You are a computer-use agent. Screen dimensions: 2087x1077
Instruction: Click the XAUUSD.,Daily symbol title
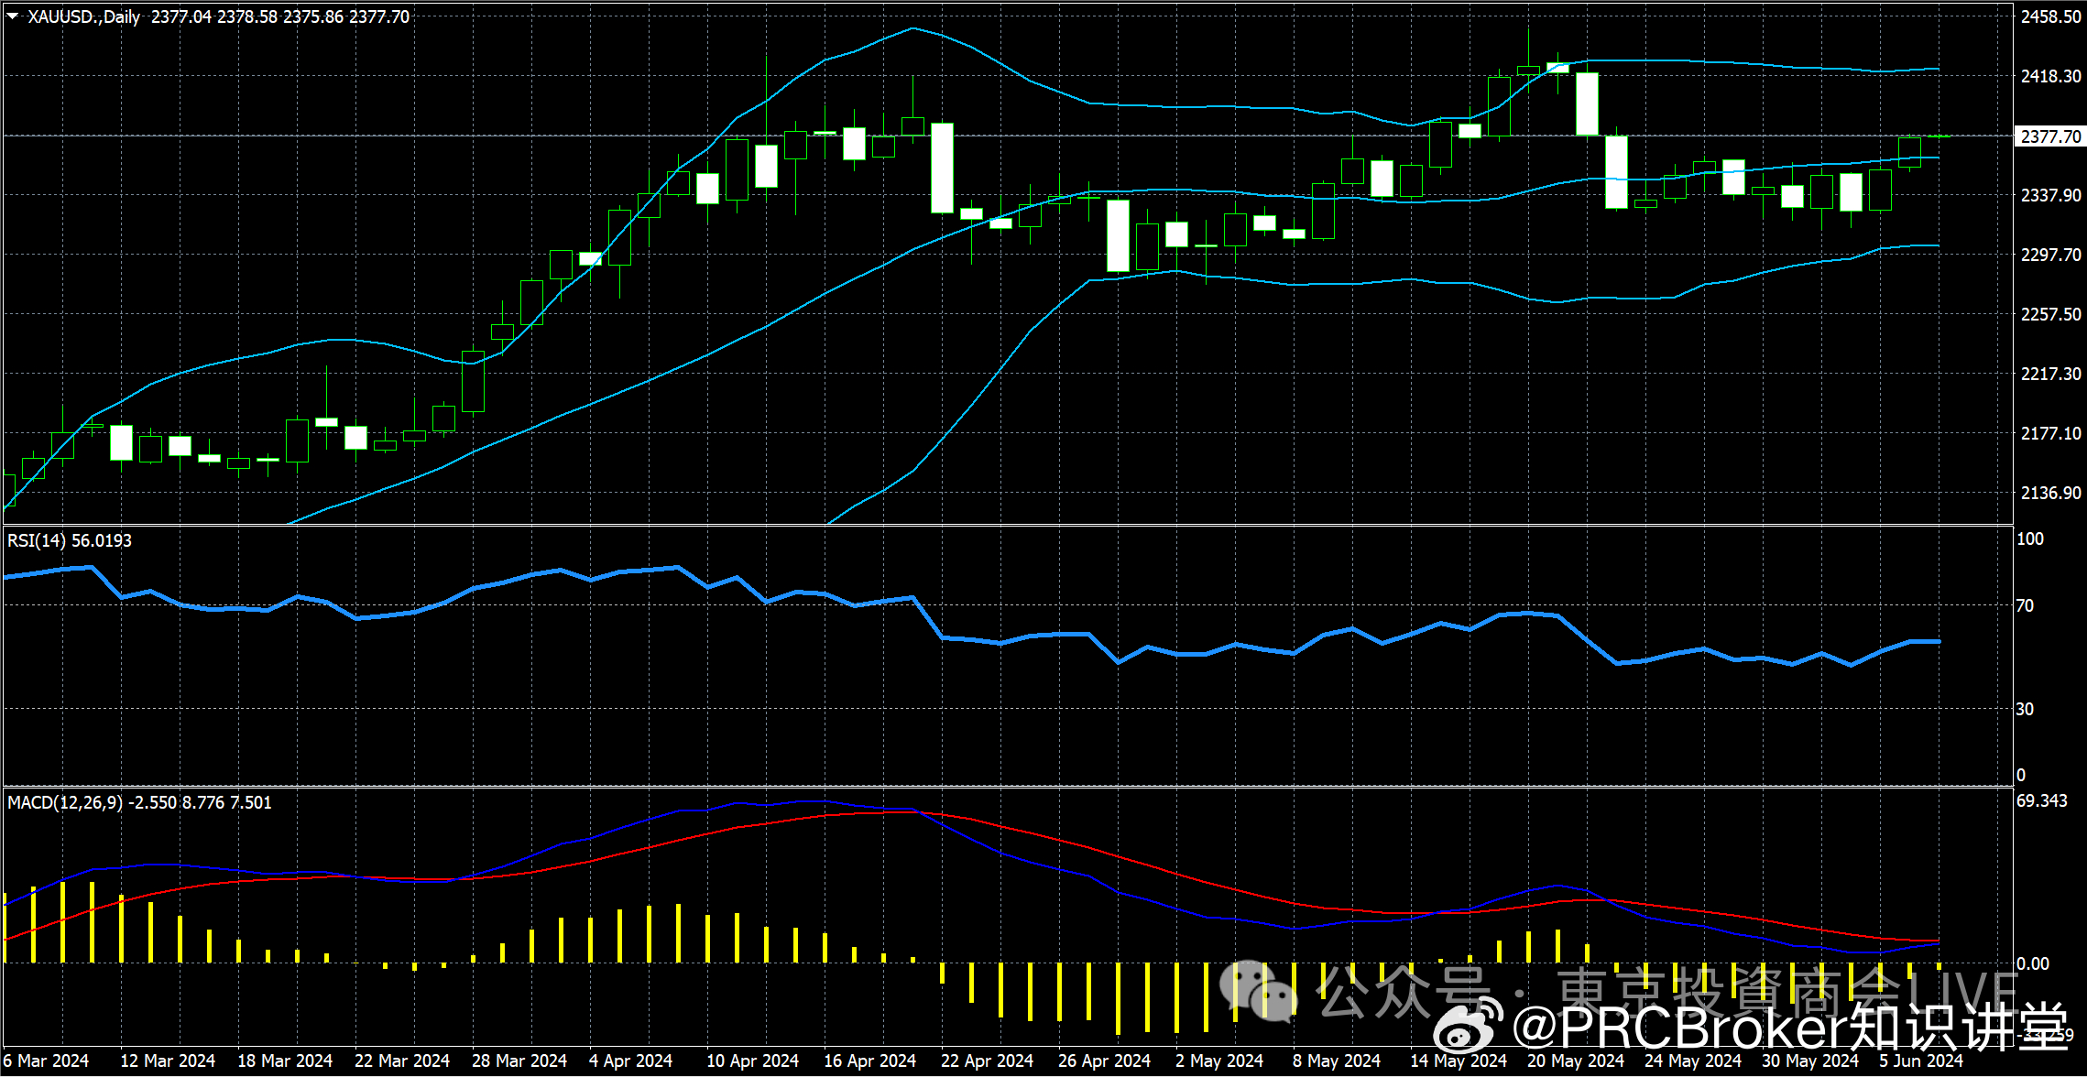pos(84,16)
